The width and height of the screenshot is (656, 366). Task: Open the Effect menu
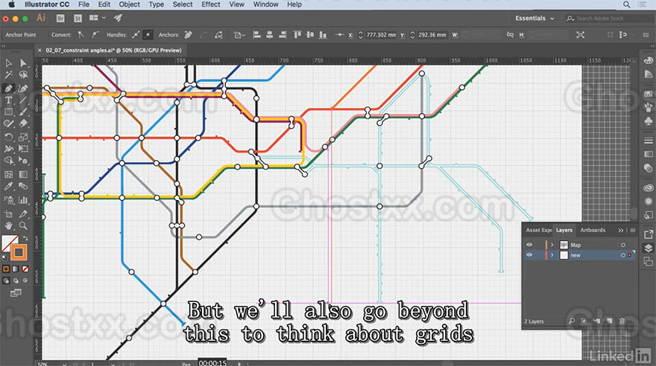tap(210, 4)
